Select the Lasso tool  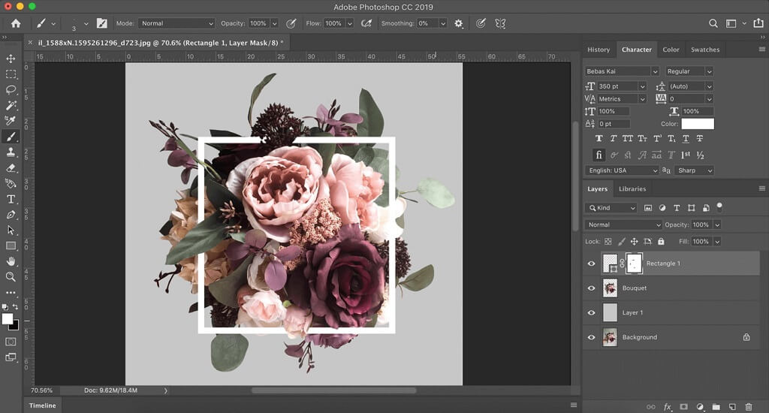tap(11, 90)
